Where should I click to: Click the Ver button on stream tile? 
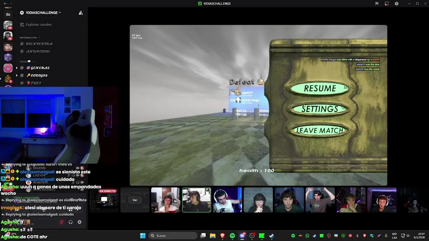pos(135,200)
